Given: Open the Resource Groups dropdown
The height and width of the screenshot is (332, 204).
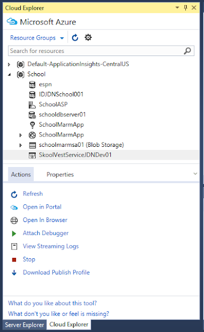Looking at the screenshot, I should [37, 38].
